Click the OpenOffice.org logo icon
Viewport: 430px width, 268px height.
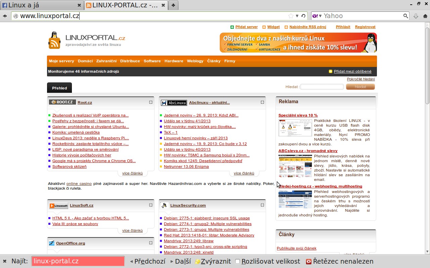[52, 243]
